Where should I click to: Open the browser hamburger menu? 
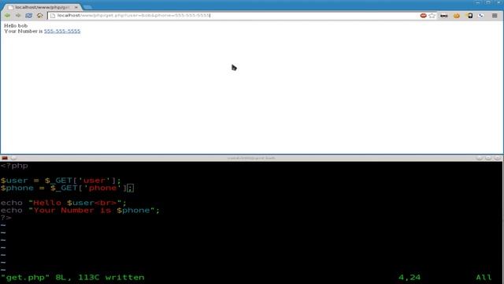495,16
